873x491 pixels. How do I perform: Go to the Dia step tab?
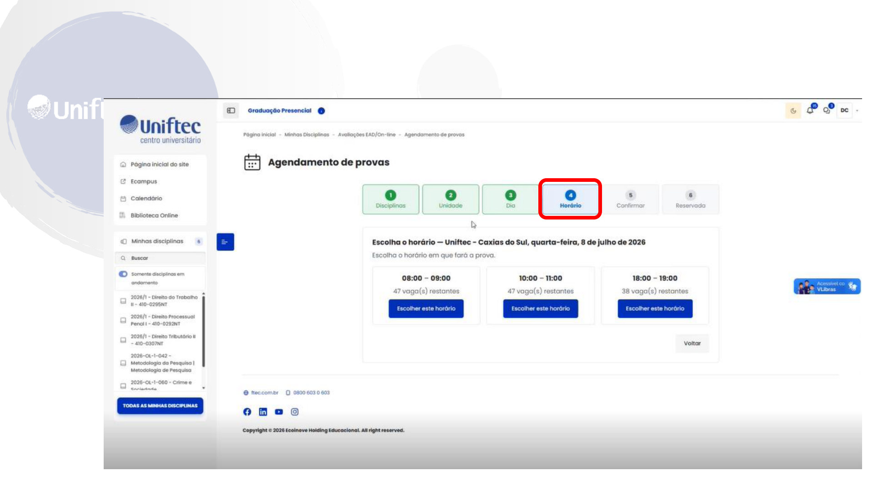[510, 199]
